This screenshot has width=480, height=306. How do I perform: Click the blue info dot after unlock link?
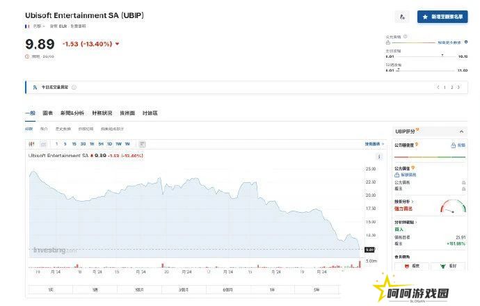pyautogui.click(x=466, y=42)
